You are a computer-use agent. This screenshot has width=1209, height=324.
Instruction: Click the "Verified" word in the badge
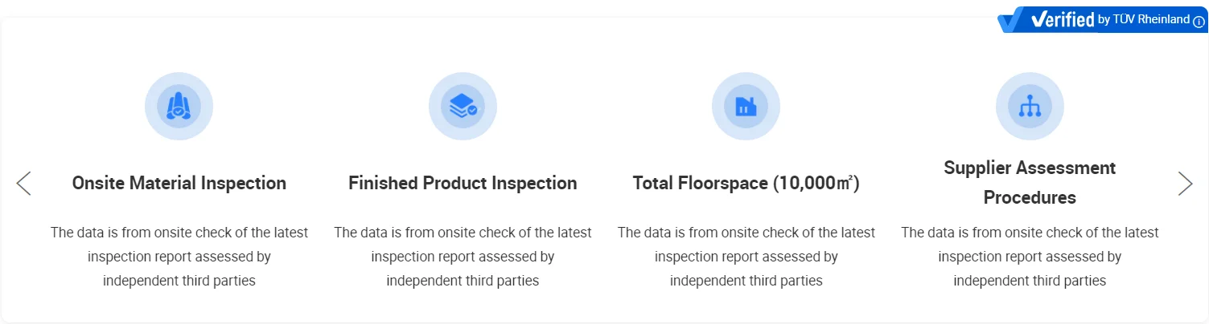1063,20
